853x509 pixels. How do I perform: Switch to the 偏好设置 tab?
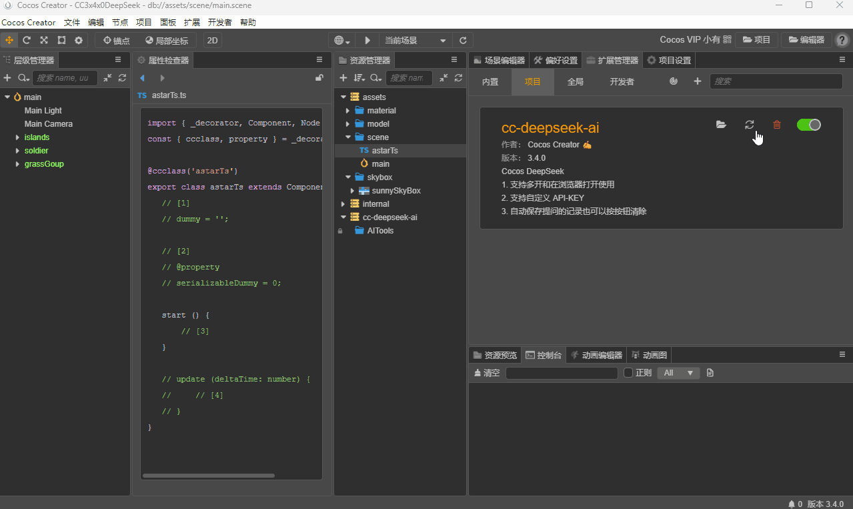[x=556, y=60]
